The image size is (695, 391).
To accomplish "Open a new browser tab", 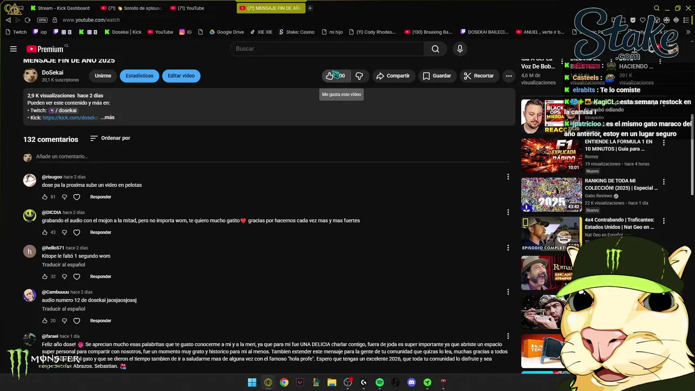I will [x=310, y=8].
